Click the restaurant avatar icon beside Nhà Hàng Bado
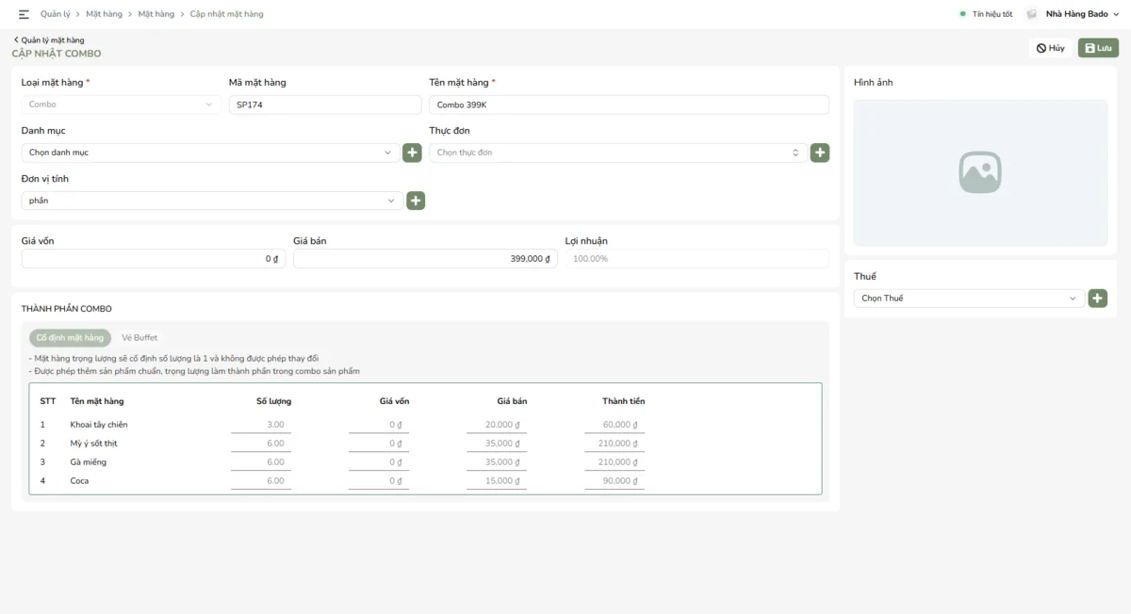 pyautogui.click(x=1031, y=14)
